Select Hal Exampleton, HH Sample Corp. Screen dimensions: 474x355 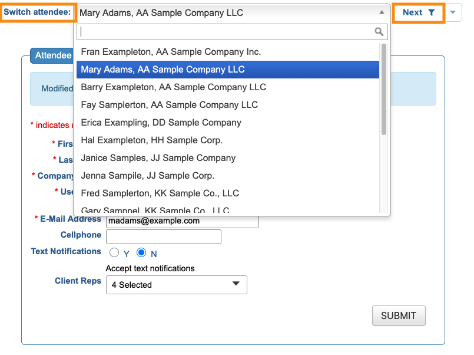click(151, 140)
